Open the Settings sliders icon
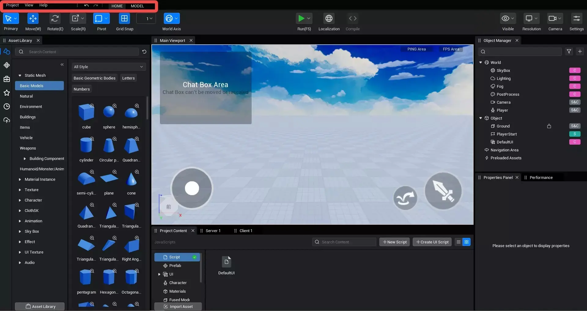This screenshot has height=311, width=587. click(x=577, y=18)
